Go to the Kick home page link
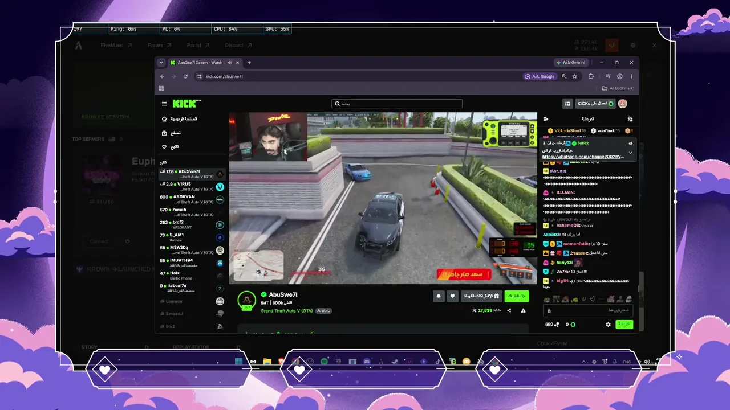The height and width of the screenshot is (410, 730). point(180,119)
